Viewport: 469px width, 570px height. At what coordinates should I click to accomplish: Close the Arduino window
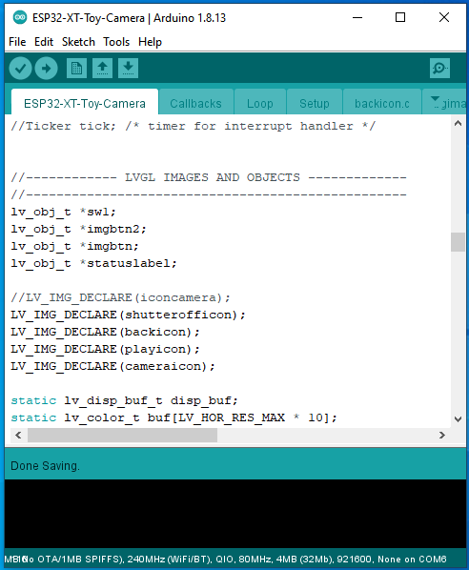click(444, 17)
